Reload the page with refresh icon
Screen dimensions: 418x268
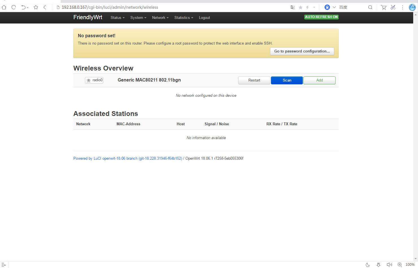click(14, 7)
